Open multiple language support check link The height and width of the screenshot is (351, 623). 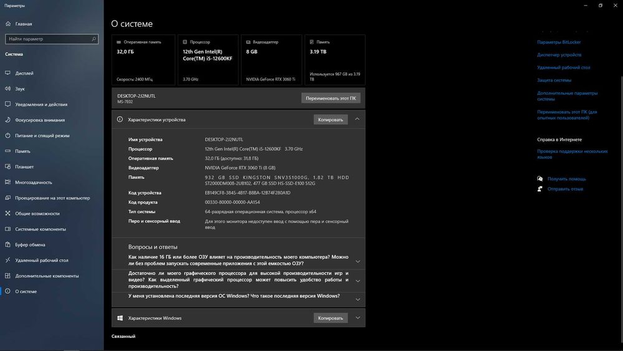pos(572,154)
